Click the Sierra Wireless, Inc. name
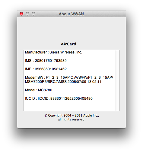143x152 pixels. point(66,52)
